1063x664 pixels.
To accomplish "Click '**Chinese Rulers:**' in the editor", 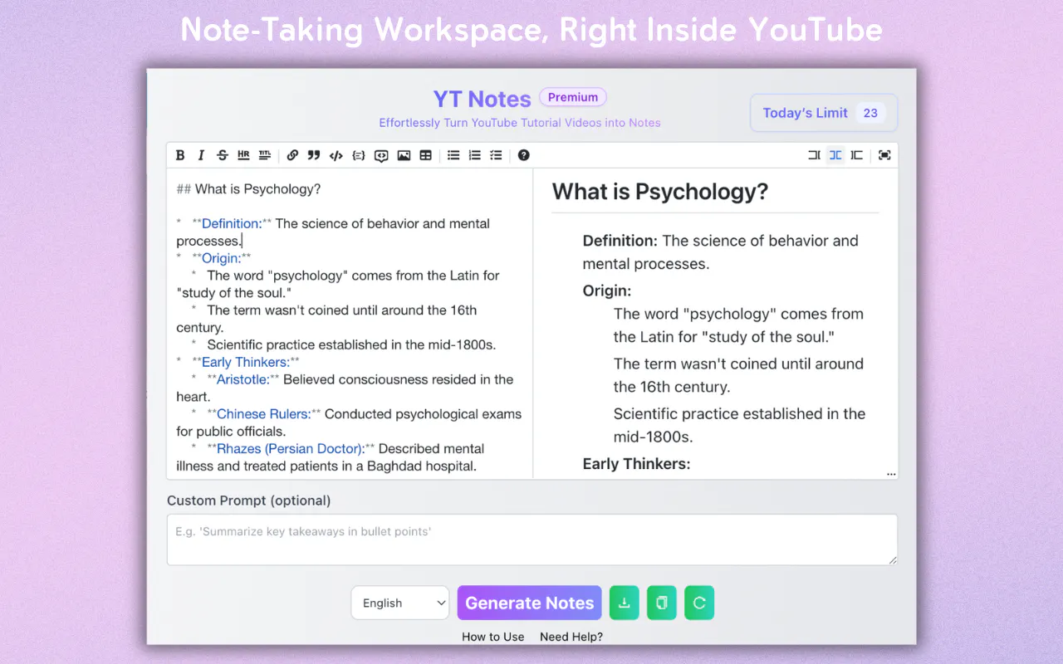I will pyautogui.click(x=264, y=414).
